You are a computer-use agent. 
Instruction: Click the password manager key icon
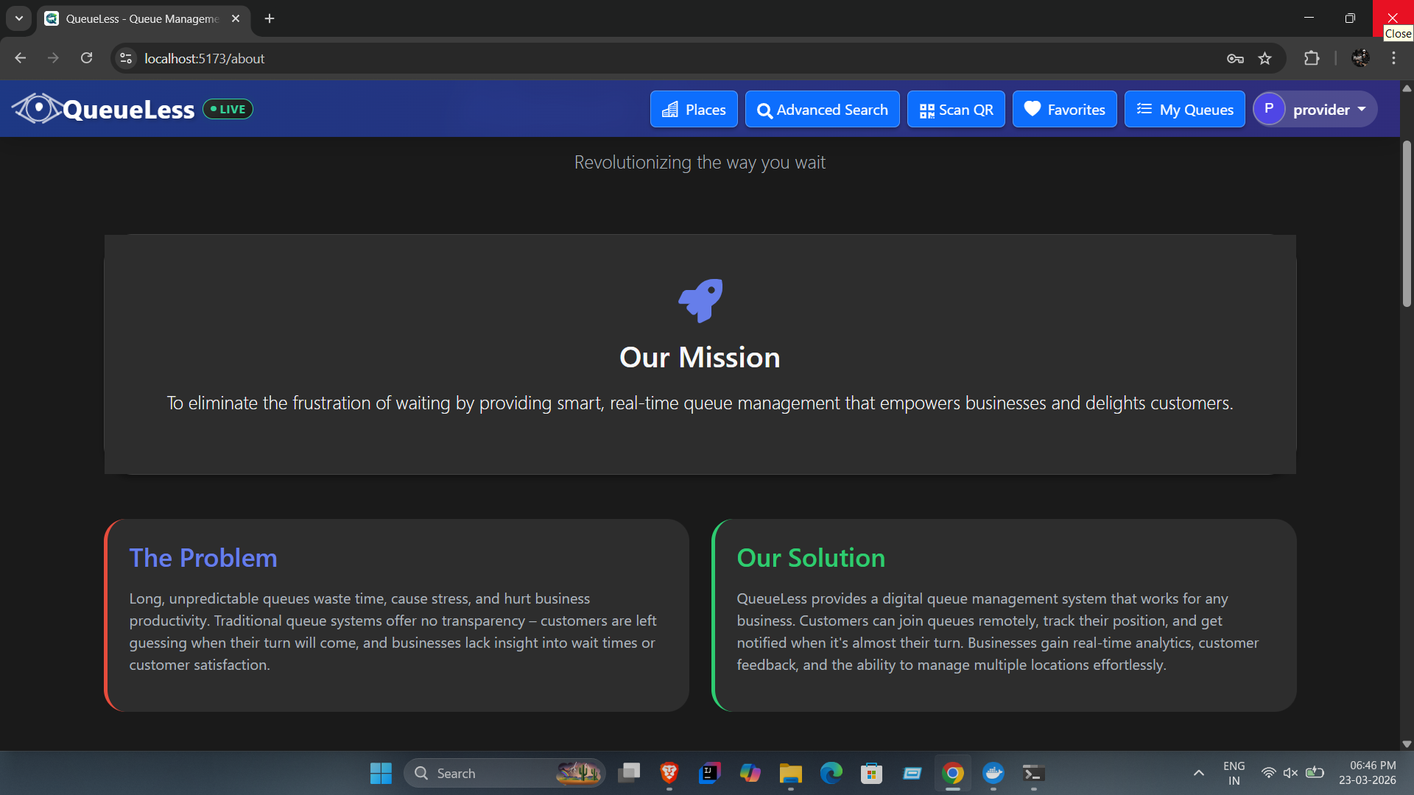pyautogui.click(x=1235, y=58)
